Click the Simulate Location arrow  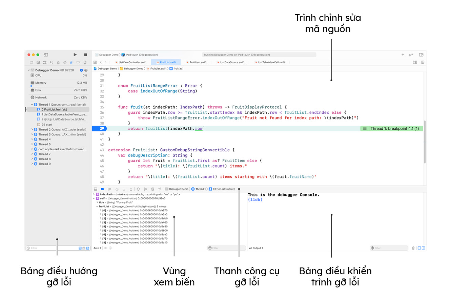click(159, 189)
